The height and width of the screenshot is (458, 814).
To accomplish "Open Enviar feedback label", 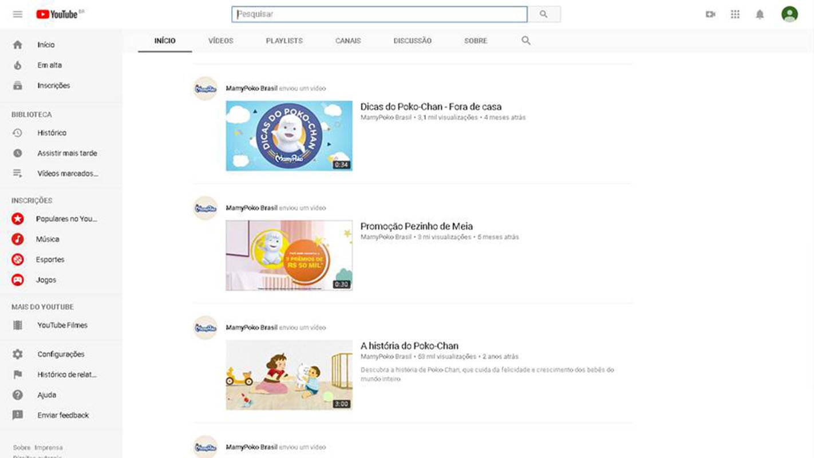I will click(63, 416).
